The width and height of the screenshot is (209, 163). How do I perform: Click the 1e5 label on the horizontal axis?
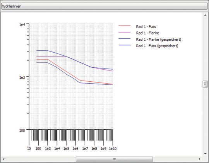[66, 148]
